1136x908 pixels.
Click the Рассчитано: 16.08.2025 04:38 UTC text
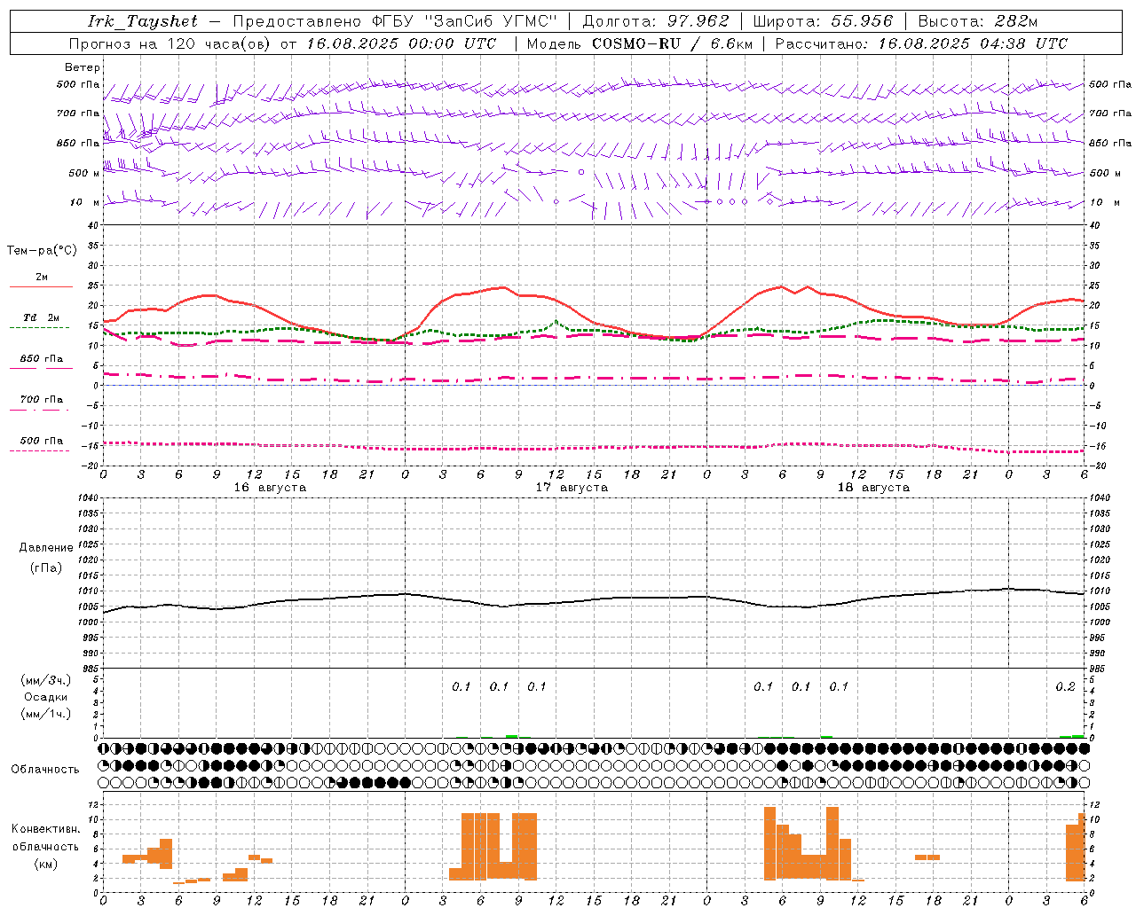(x=921, y=43)
